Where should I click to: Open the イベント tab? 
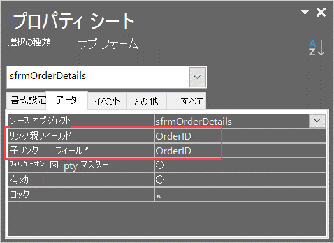107,101
